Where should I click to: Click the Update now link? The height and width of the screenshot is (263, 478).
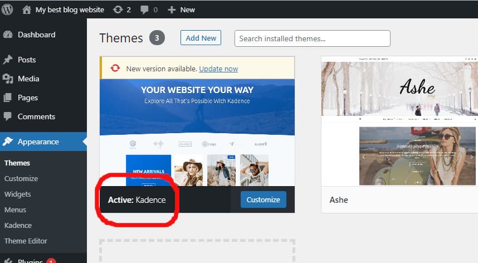pyautogui.click(x=218, y=69)
